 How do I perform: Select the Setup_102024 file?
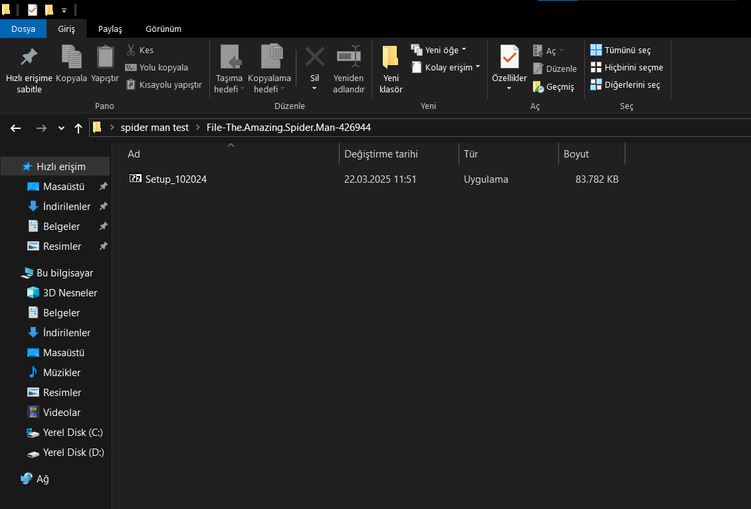pyautogui.click(x=175, y=179)
